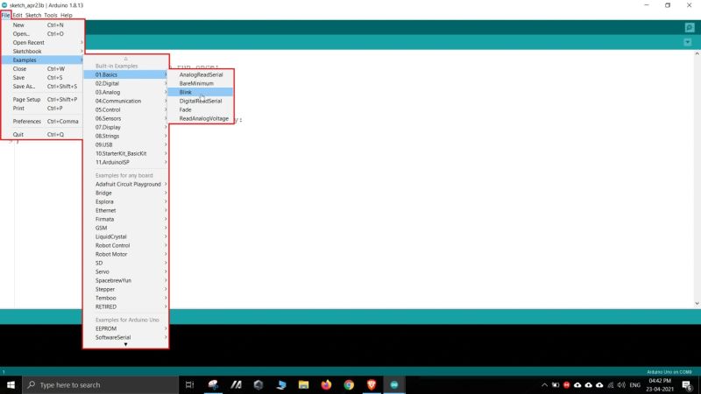
Task: Open the Servo library examples
Action: click(x=125, y=271)
